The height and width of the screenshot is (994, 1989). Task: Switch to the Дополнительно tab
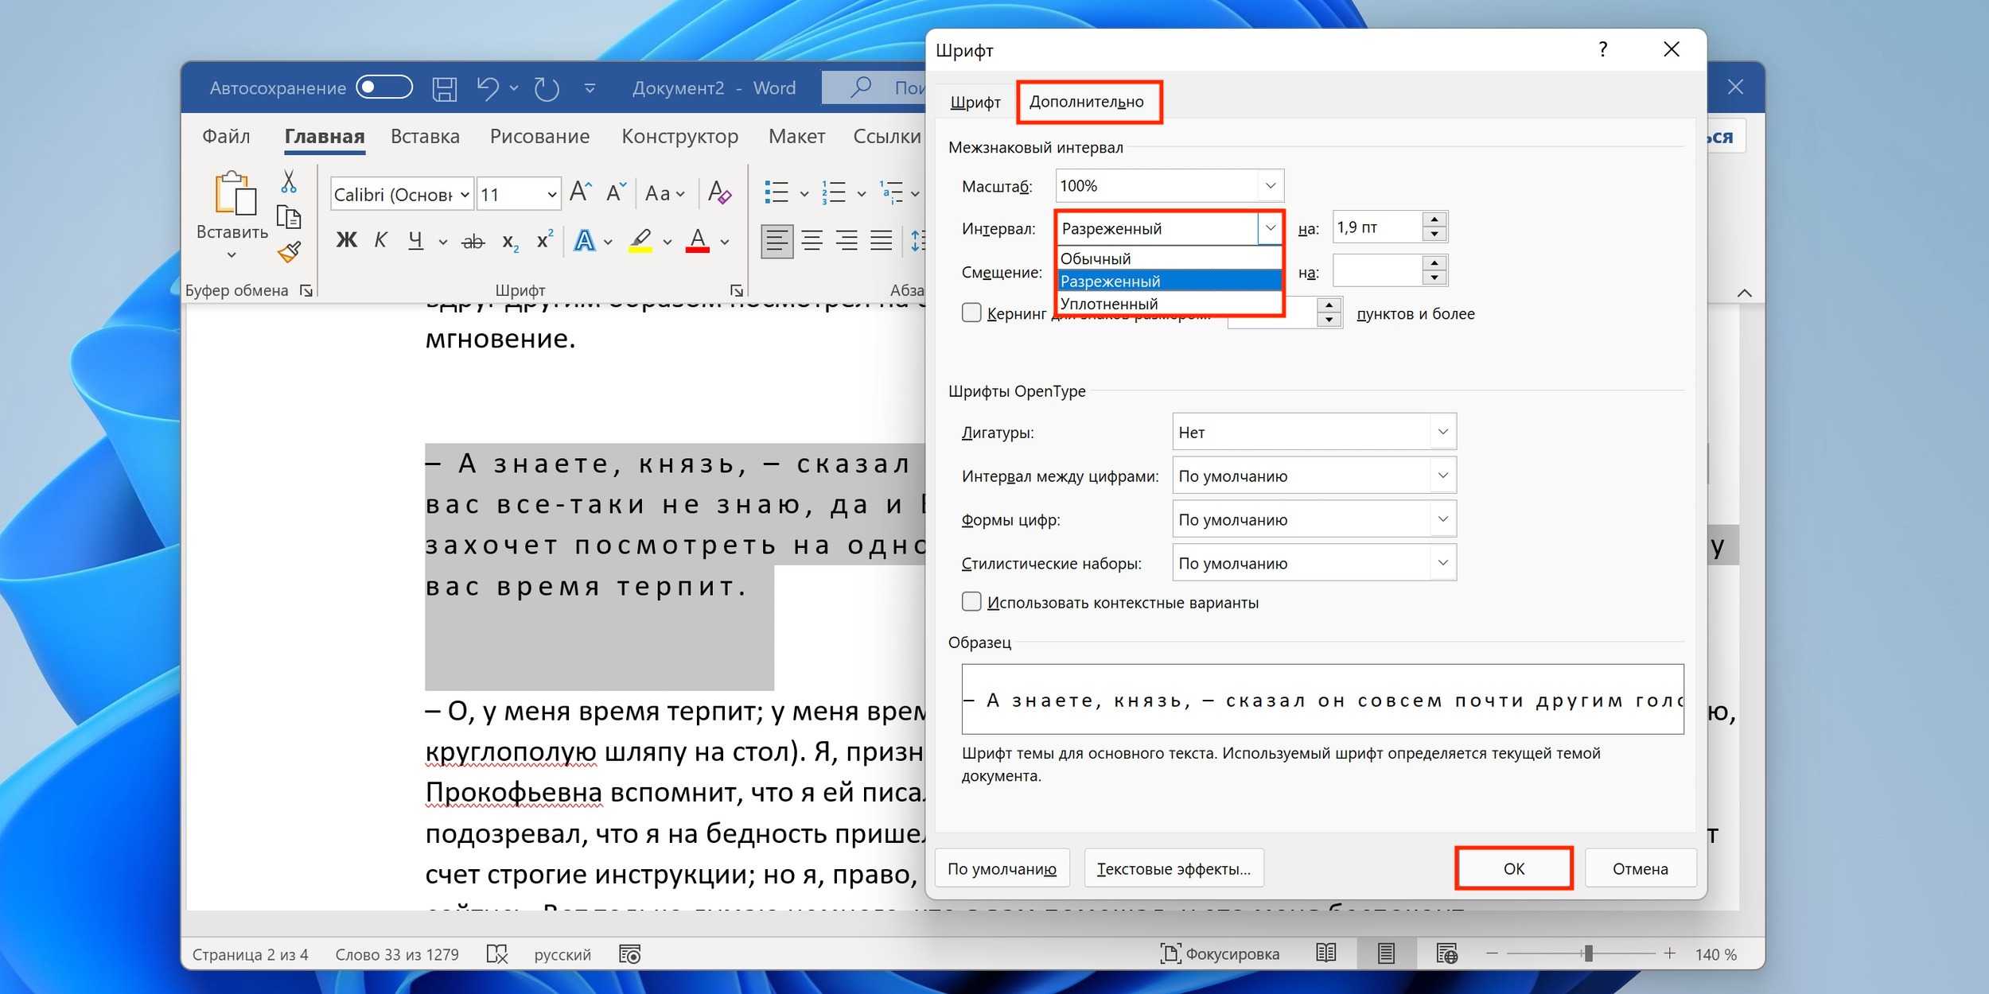[x=1087, y=102]
